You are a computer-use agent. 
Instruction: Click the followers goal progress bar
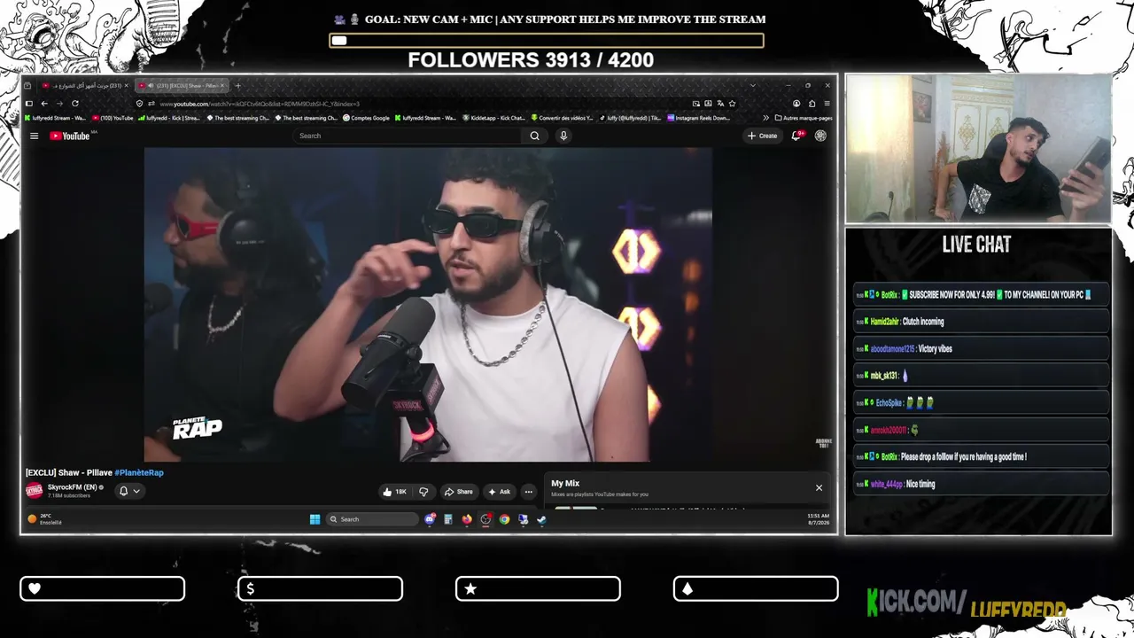pos(547,40)
